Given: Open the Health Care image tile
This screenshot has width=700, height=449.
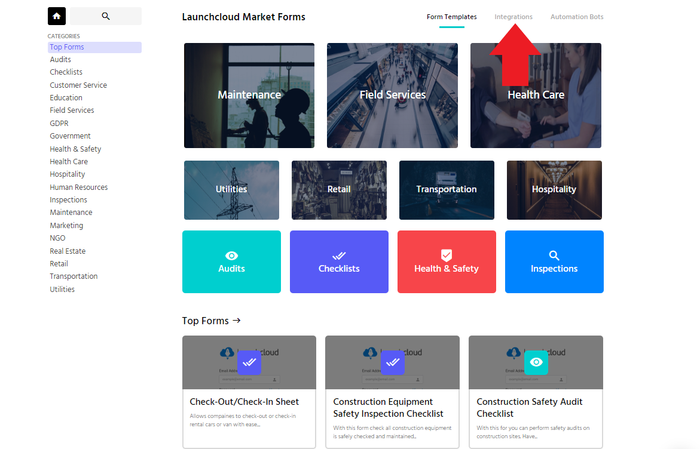Looking at the screenshot, I should click(536, 96).
